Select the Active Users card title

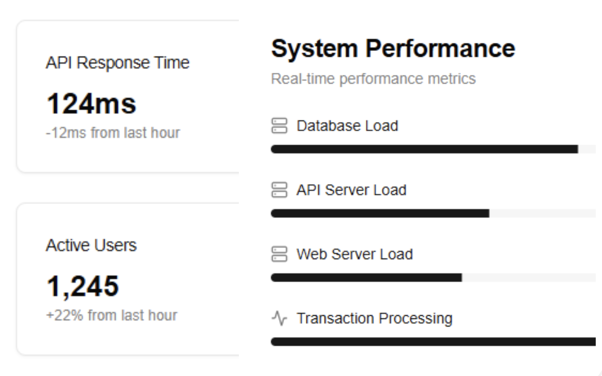(x=91, y=245)
